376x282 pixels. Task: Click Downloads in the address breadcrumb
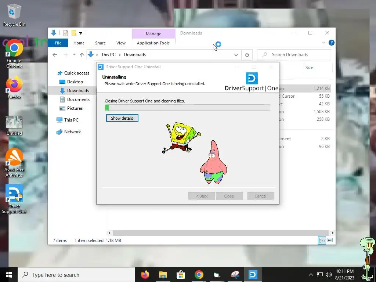point(135,55)
